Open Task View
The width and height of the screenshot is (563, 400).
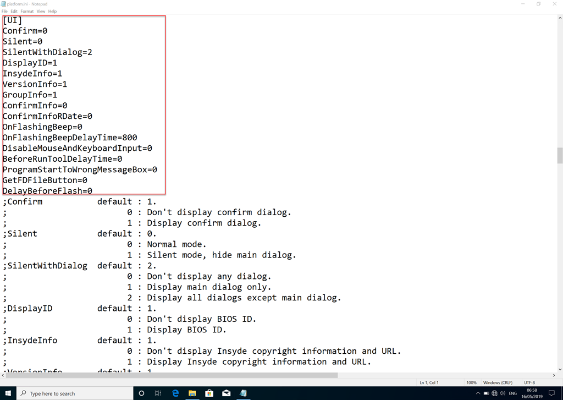158,393
